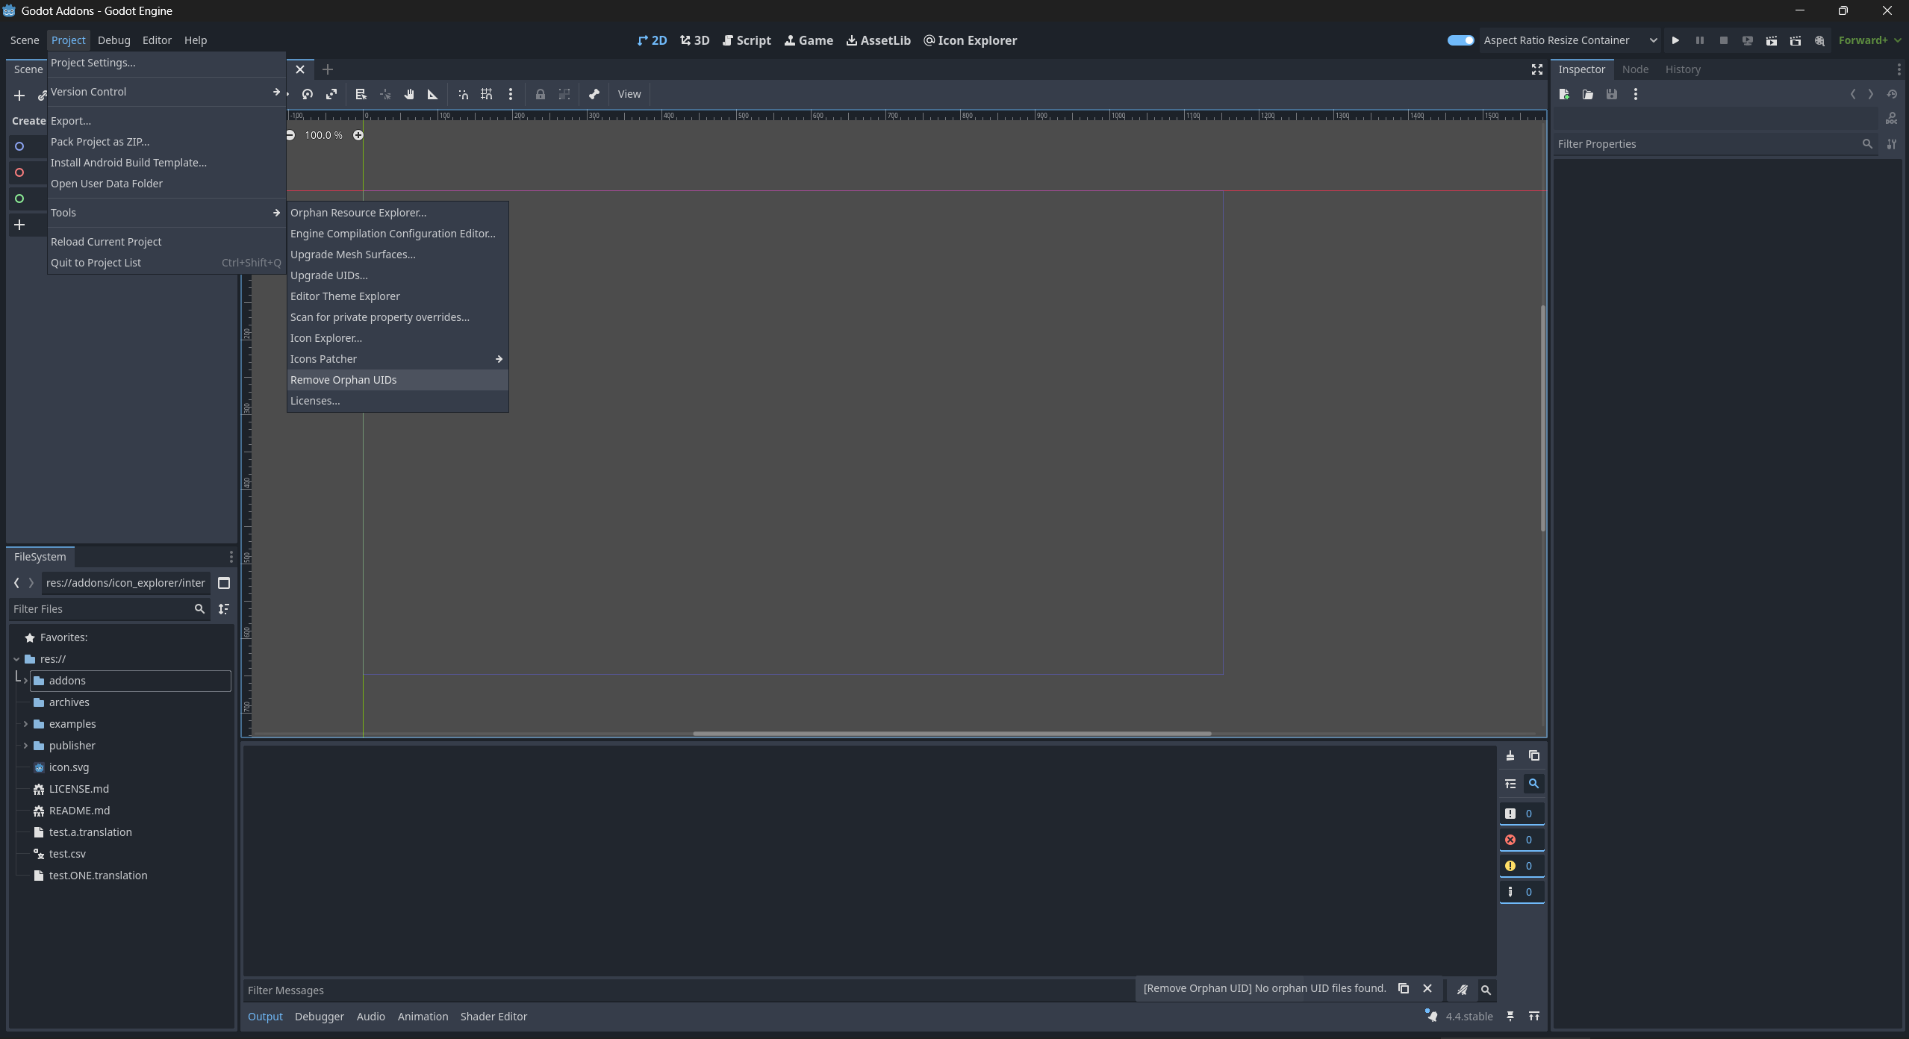Clear the output log icon
The image size is (1909, 1039).
[1510, 755]
